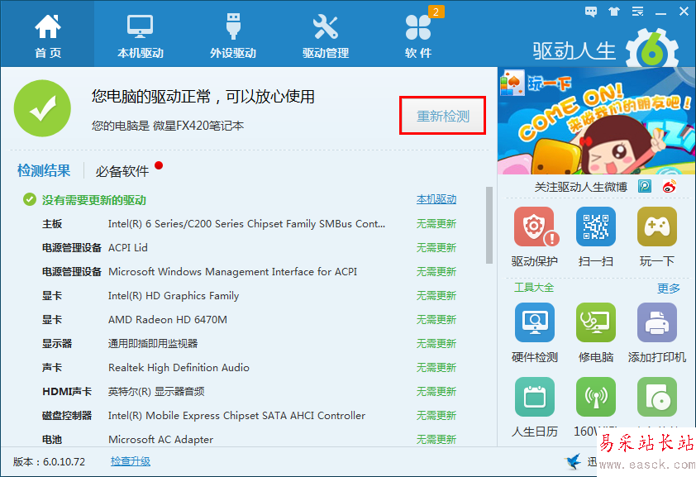The width and height of the screenshot is (696, 477).
Task: Click the 关注驱动人生微博 text
Action: tap(580, 187)
